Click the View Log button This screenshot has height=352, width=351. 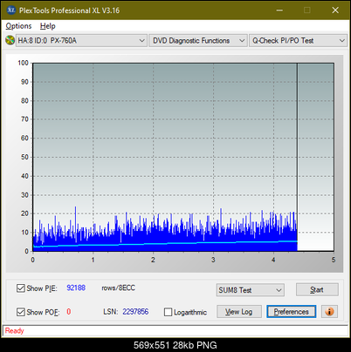point(239,312)
